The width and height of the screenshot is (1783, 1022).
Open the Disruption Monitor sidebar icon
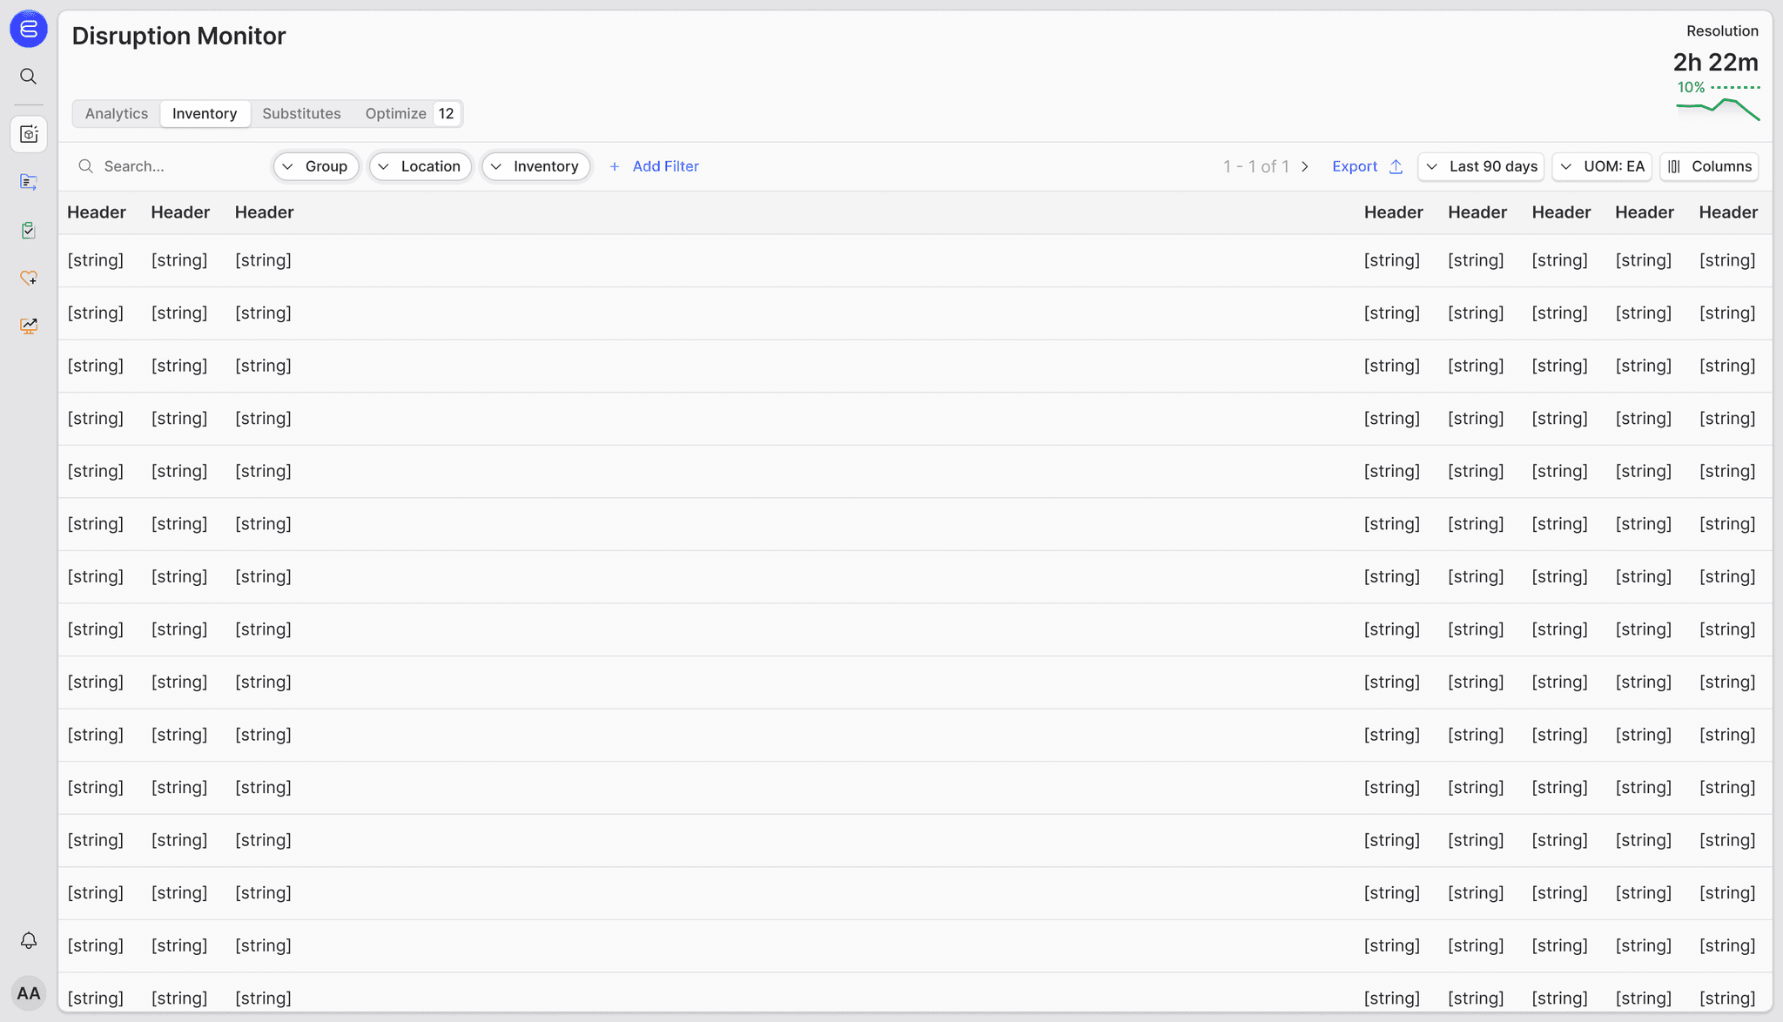(x=29, y=134)
